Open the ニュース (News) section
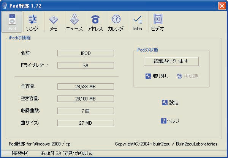The height and width of the screenshot is (158, 228). [74, 22]
